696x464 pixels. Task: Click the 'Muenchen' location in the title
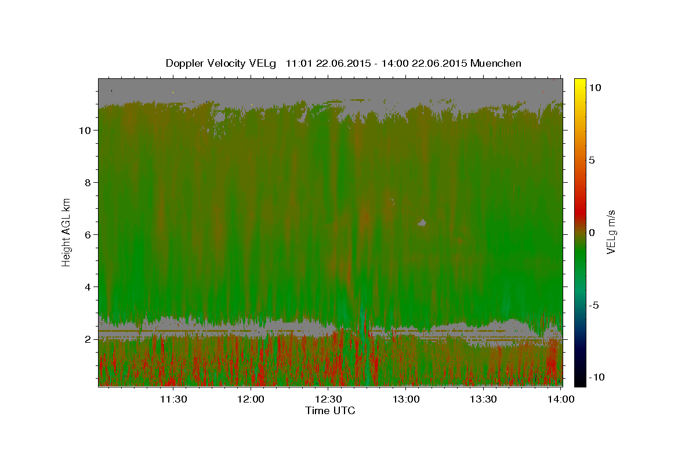coord(496,63)
